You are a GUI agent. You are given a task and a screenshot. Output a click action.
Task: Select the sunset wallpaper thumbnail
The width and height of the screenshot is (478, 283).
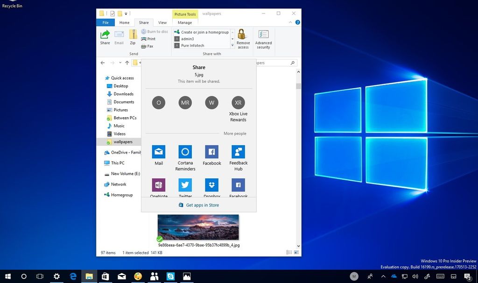point(197,227)
